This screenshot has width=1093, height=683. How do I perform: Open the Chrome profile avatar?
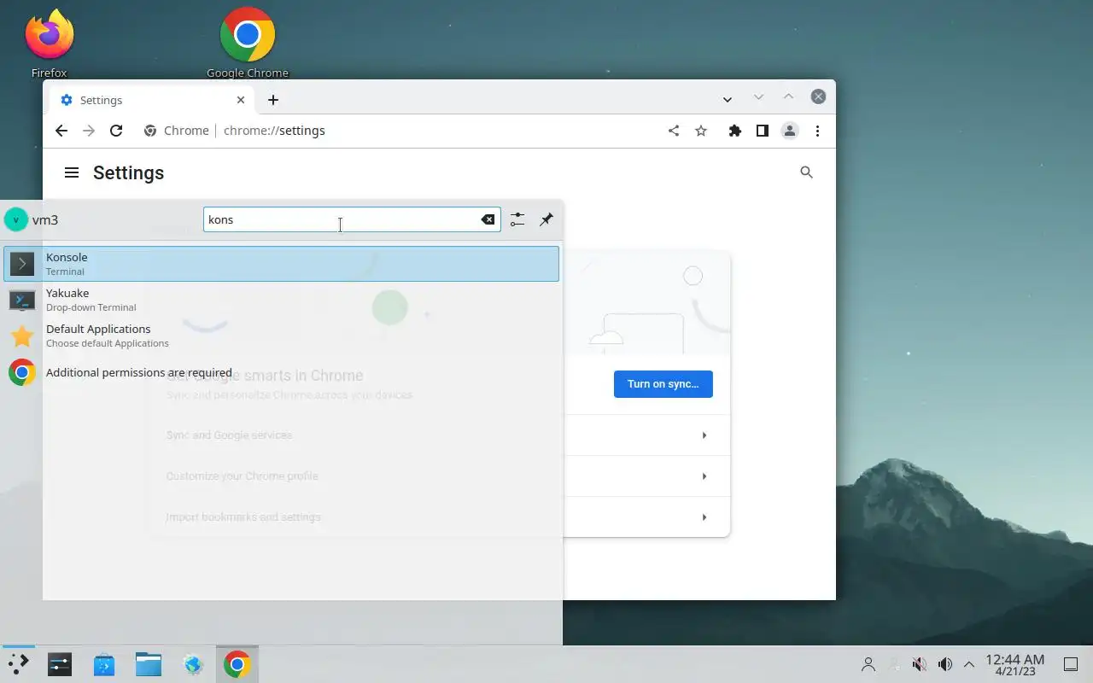(790, 131)
